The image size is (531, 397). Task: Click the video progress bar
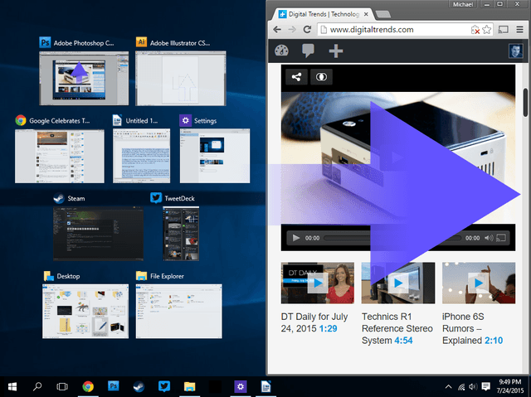click(x=392, y=238)
